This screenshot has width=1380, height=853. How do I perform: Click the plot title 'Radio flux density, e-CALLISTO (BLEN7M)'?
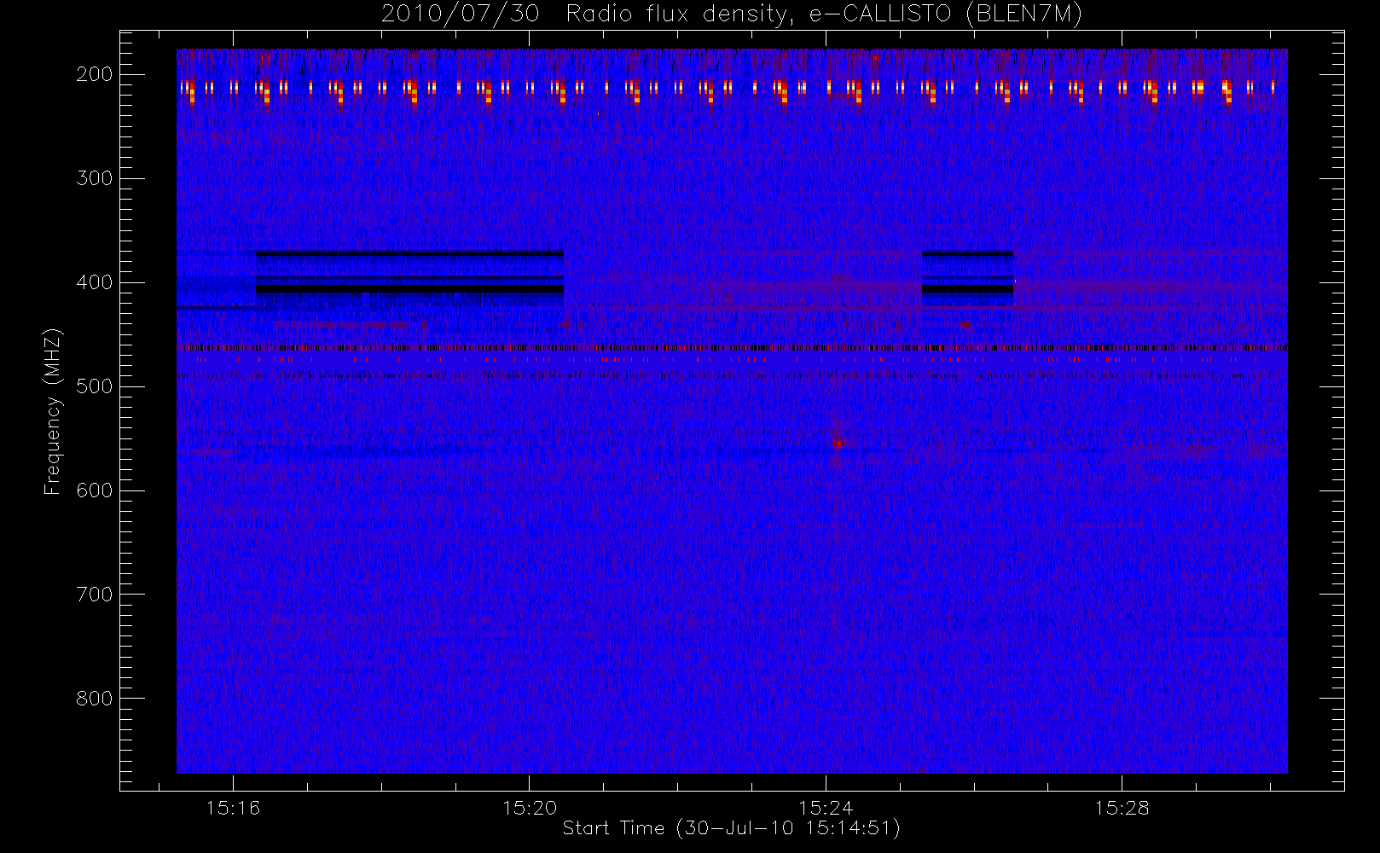(x=824, y=15)
